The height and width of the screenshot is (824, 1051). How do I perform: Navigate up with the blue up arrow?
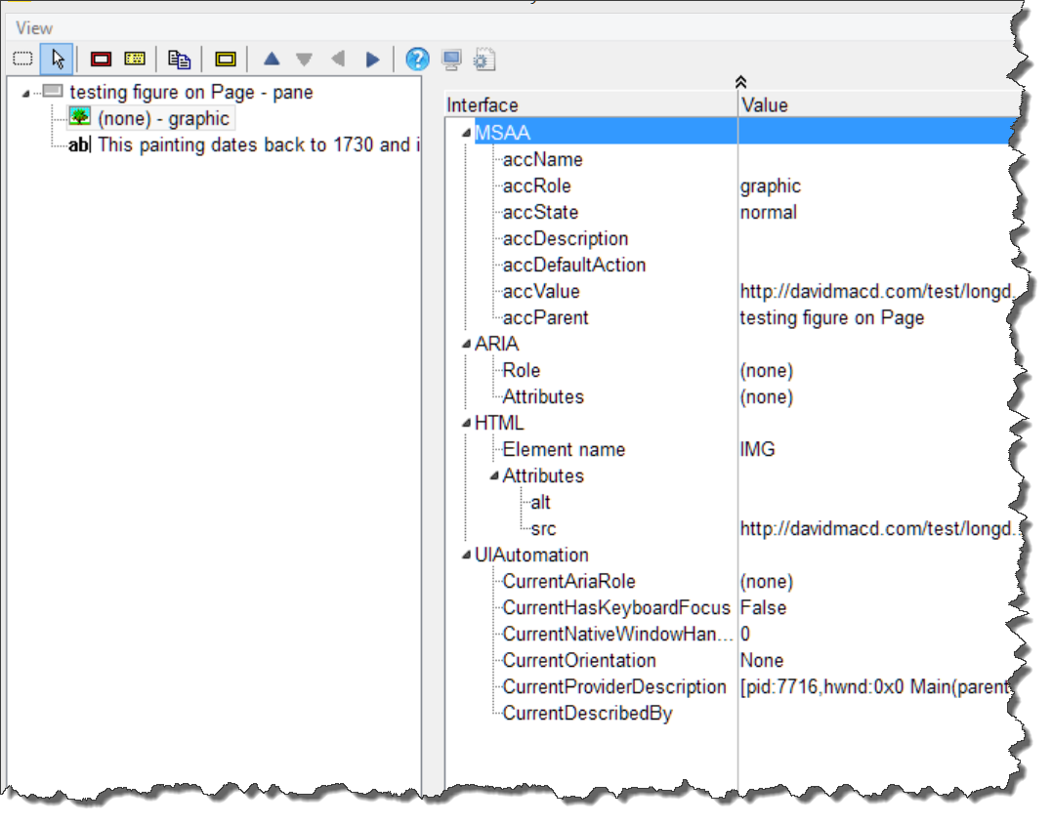(272, 60)
